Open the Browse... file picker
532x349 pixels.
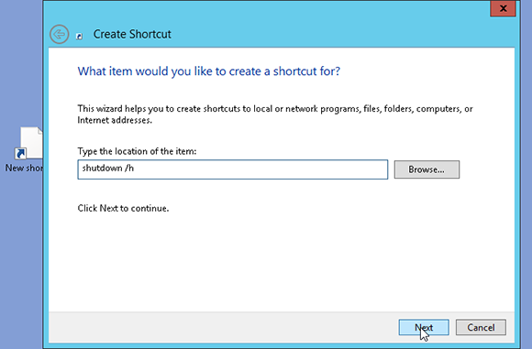427,169
